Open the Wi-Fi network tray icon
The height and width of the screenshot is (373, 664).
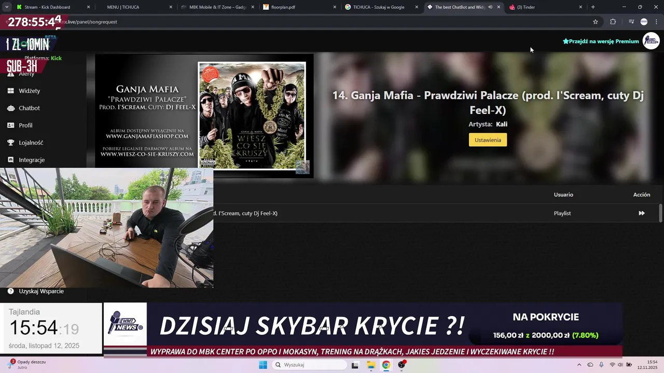pyautogui.click(x=612, y=365)
